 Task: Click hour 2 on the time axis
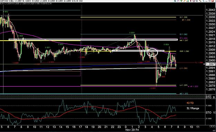(139, 127)
